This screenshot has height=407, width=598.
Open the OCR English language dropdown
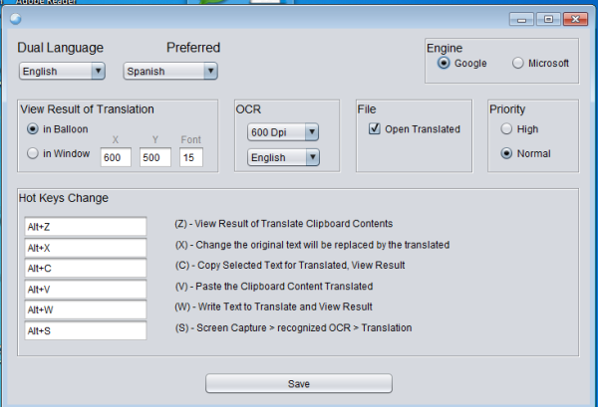[x=283, y=157]
